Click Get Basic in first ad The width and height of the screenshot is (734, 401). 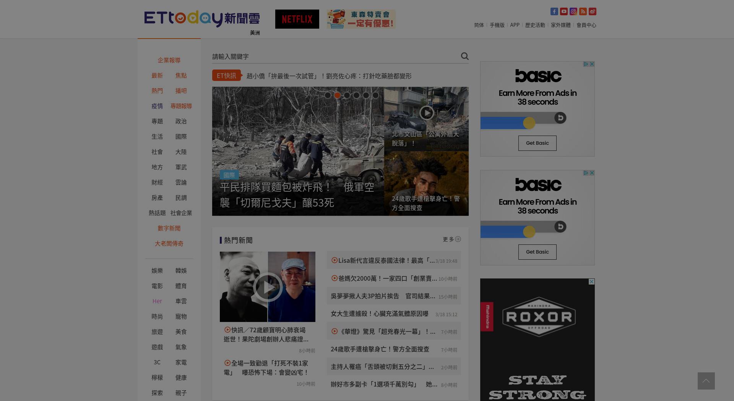538,143
